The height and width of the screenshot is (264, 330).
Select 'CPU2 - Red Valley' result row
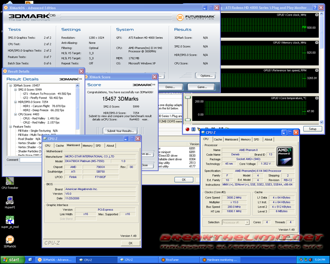point(41,123)
